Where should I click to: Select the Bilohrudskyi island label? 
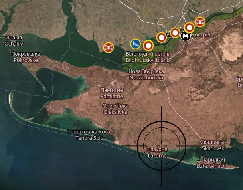click(148, 57)
